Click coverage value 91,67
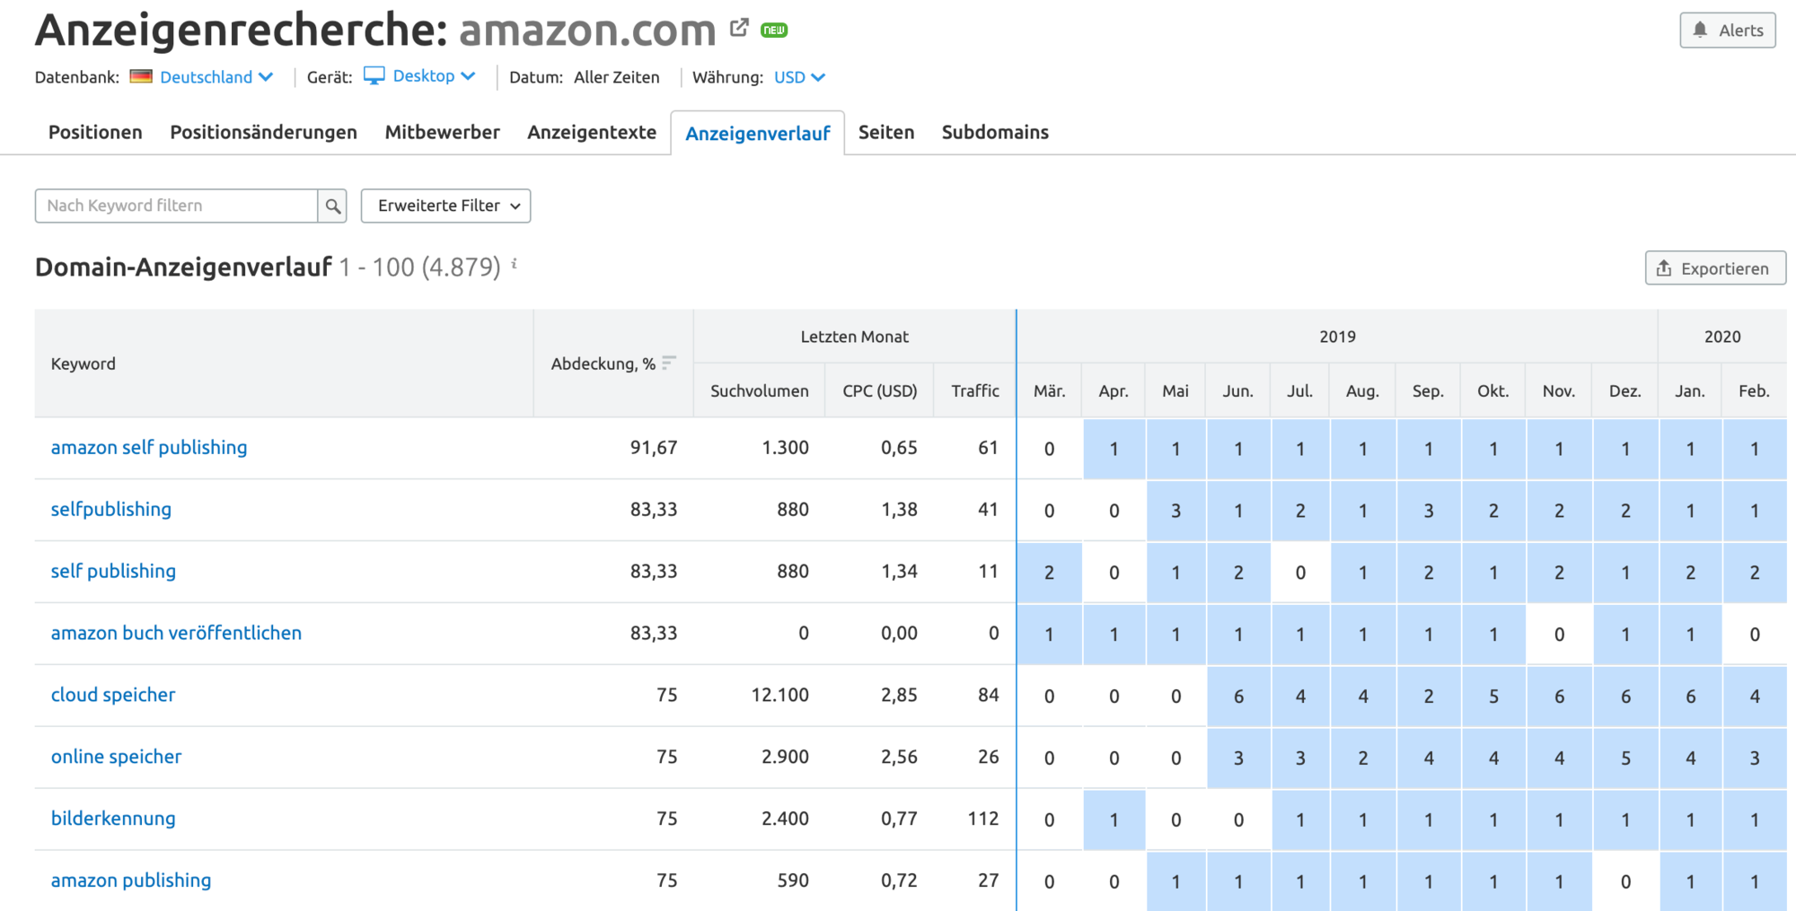 pyautogui.click(x=654, y=447)
